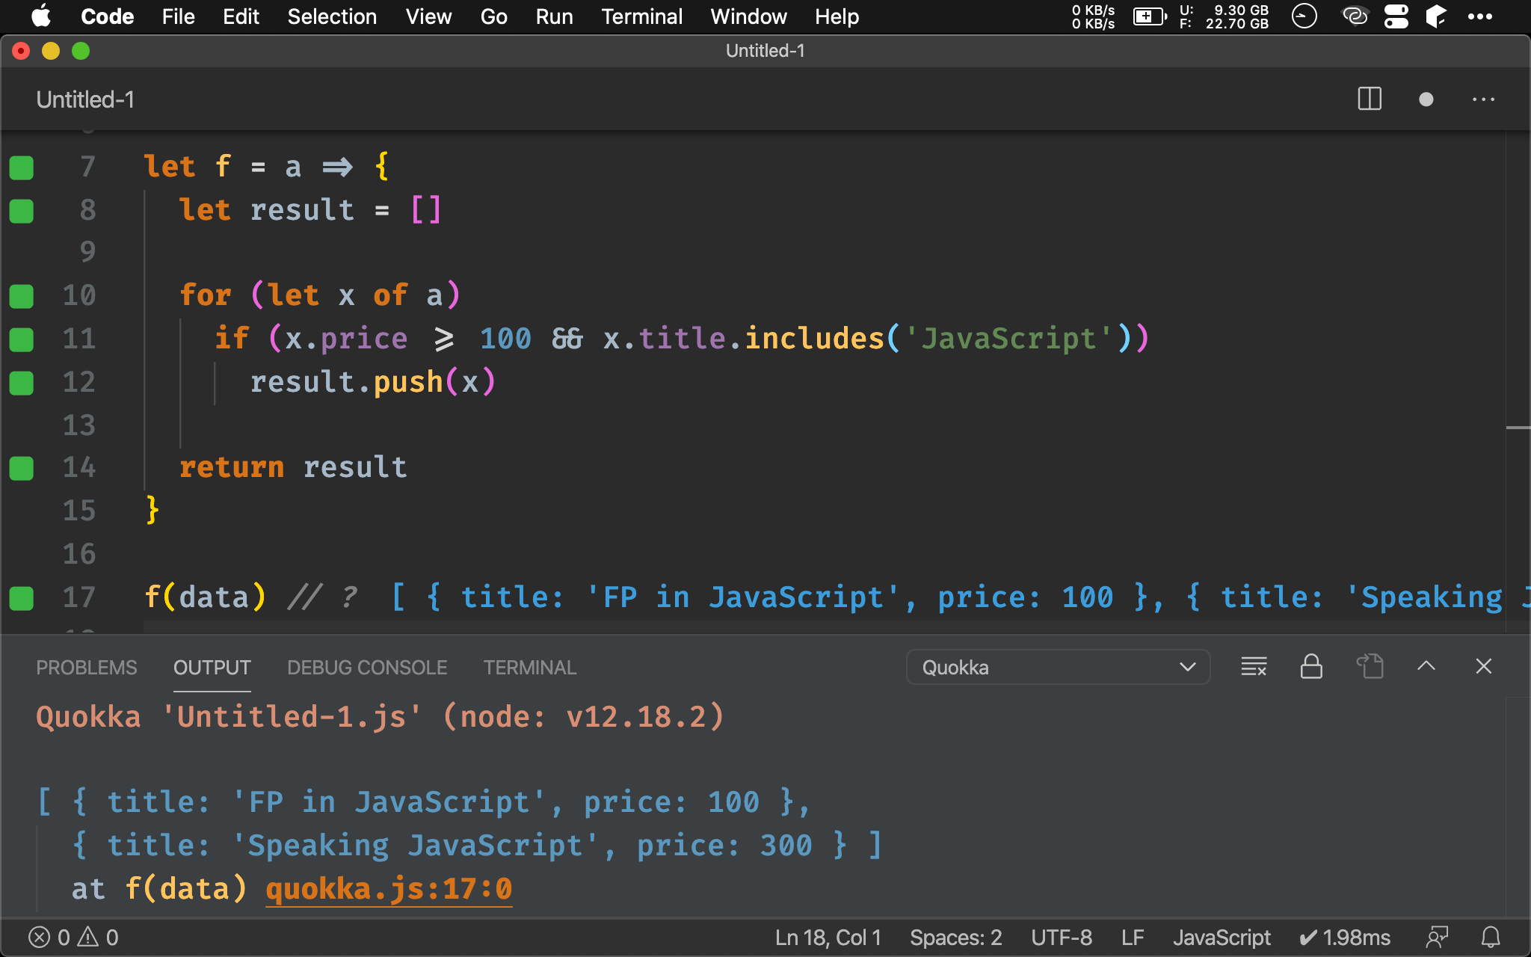Click the Untitled-1 editor tab

85,99
